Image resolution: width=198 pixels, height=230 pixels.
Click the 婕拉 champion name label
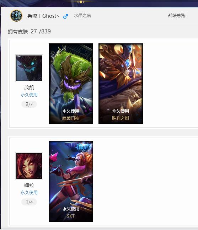29,185
